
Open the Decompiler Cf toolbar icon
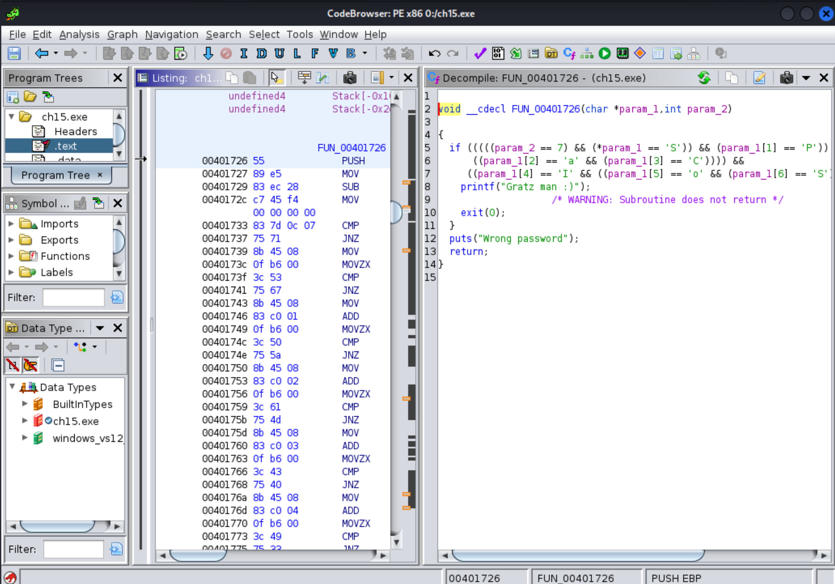(569, 54)
